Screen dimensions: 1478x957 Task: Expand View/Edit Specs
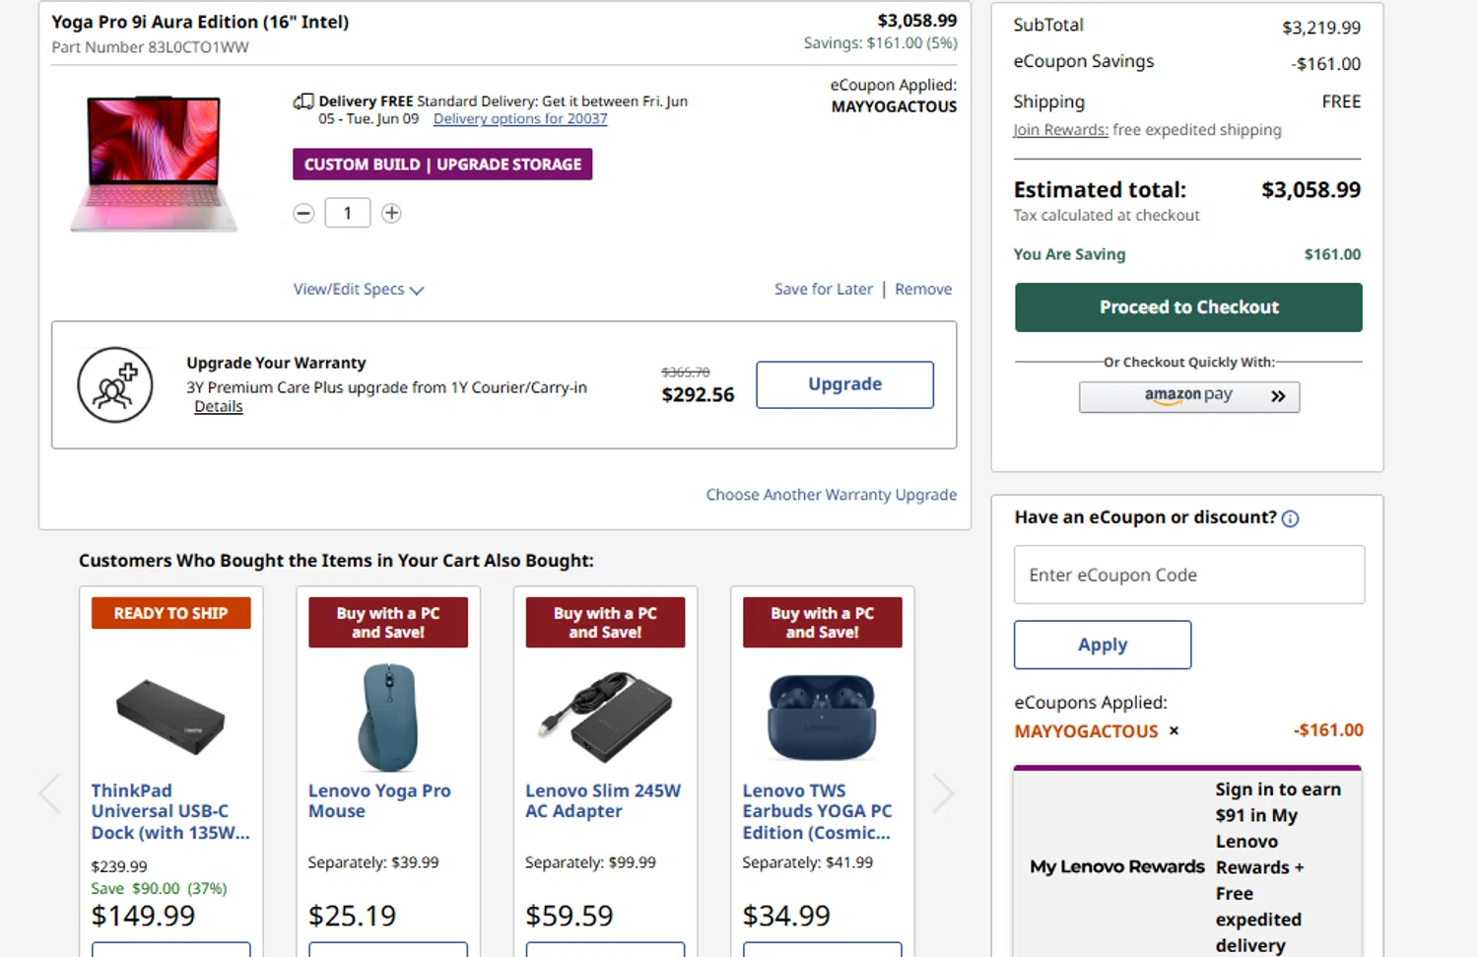tap(359, 289)
